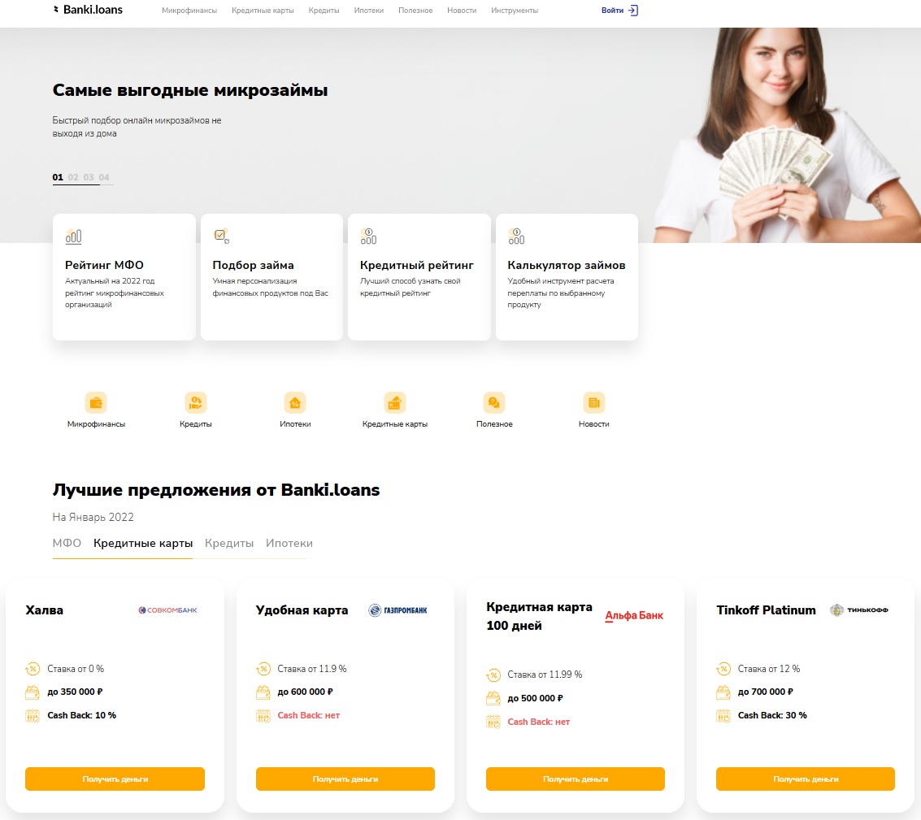This screenshot has height=820, width=921.
Task: Open the Кредитные карты category icon
Action: click(x=395, y=403)
